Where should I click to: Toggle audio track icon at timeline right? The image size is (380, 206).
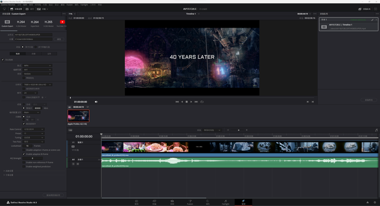tap(377, 130)
